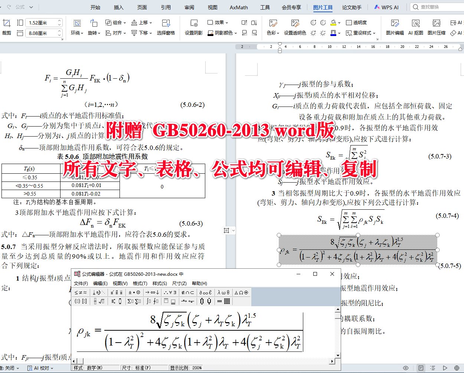Image resolution: width=464 pixels, height=373 pixels.
Task: Open the layout options button beside page
Action: pos(229,230)
